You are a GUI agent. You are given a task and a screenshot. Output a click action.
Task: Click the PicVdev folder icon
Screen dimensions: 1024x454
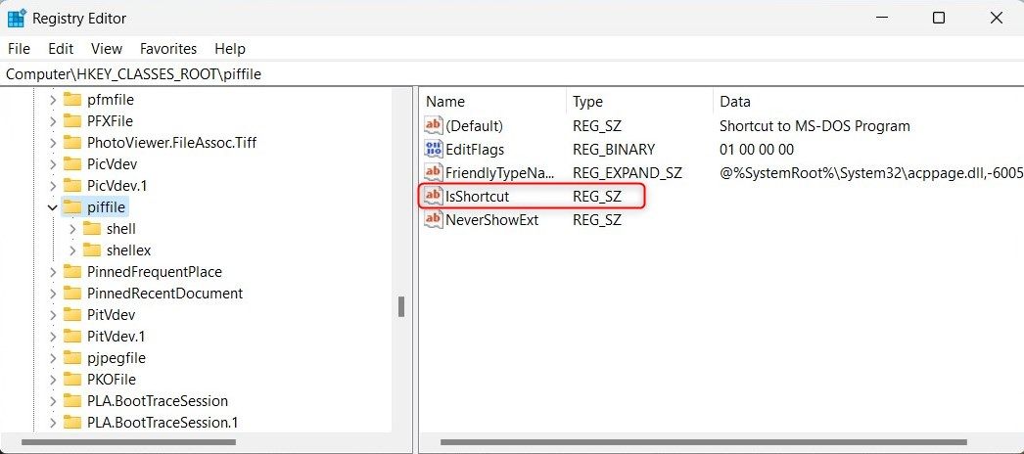(71, 164)
